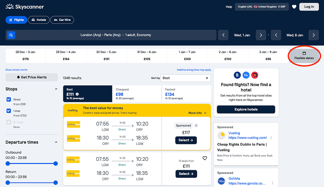Screen dimensions: 324x187
Task: Open three-dot menu on GoVola ad
Action: coord(272,183)
